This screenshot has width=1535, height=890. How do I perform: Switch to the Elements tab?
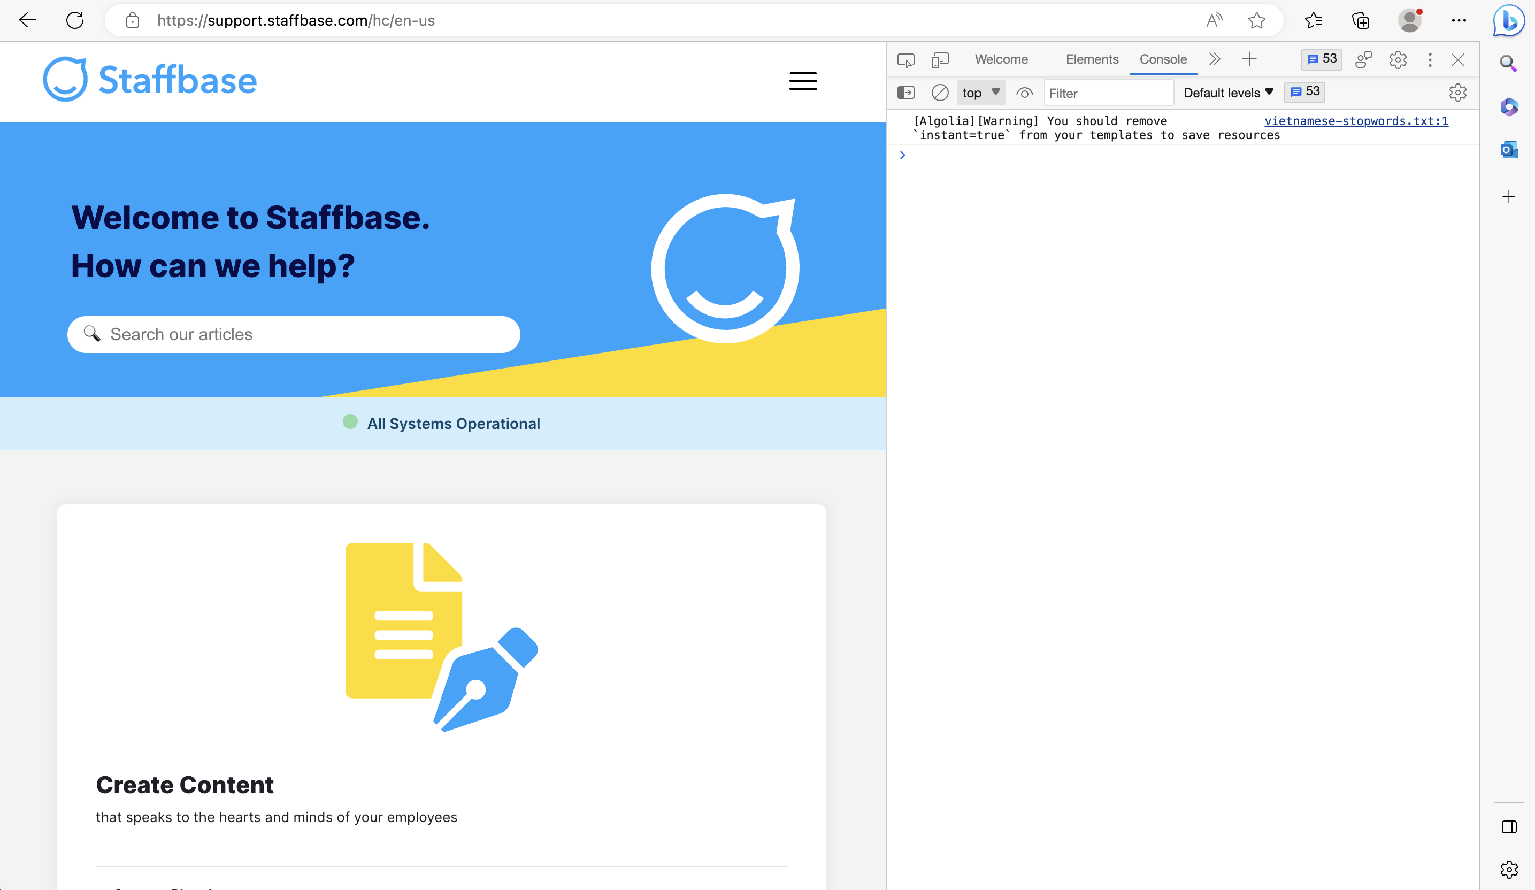(1092, 60)
